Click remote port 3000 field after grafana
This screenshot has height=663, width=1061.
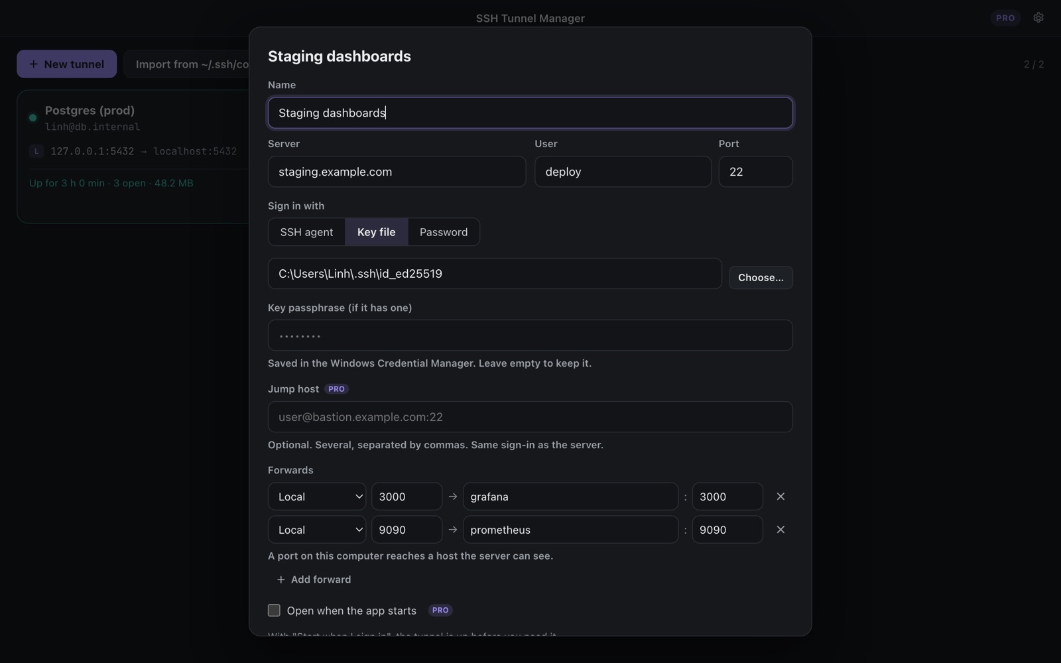(727, 497)
